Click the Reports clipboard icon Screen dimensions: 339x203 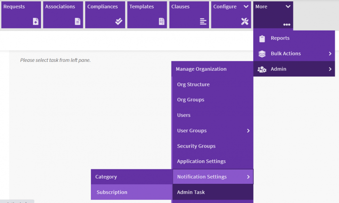pos(262,38)
